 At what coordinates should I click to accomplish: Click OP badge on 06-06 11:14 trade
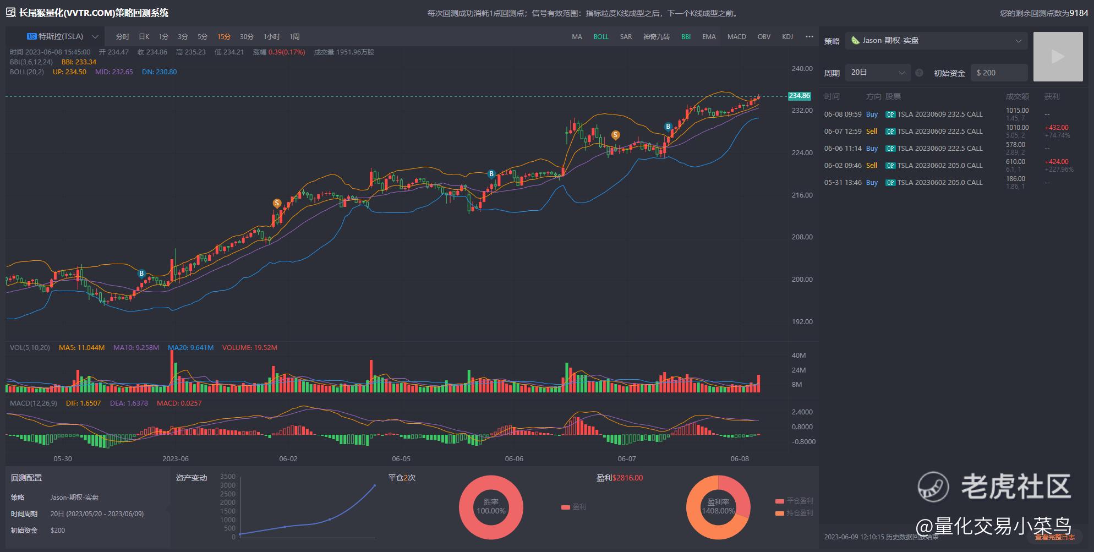click(890, 149)
